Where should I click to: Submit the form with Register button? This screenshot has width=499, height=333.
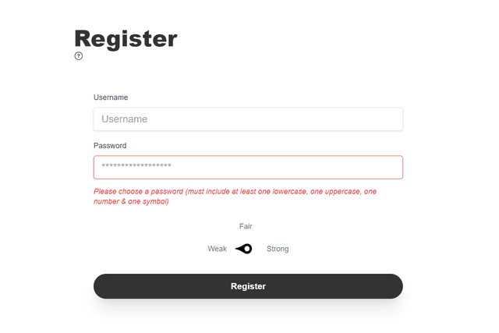click(x=248, y=286)
